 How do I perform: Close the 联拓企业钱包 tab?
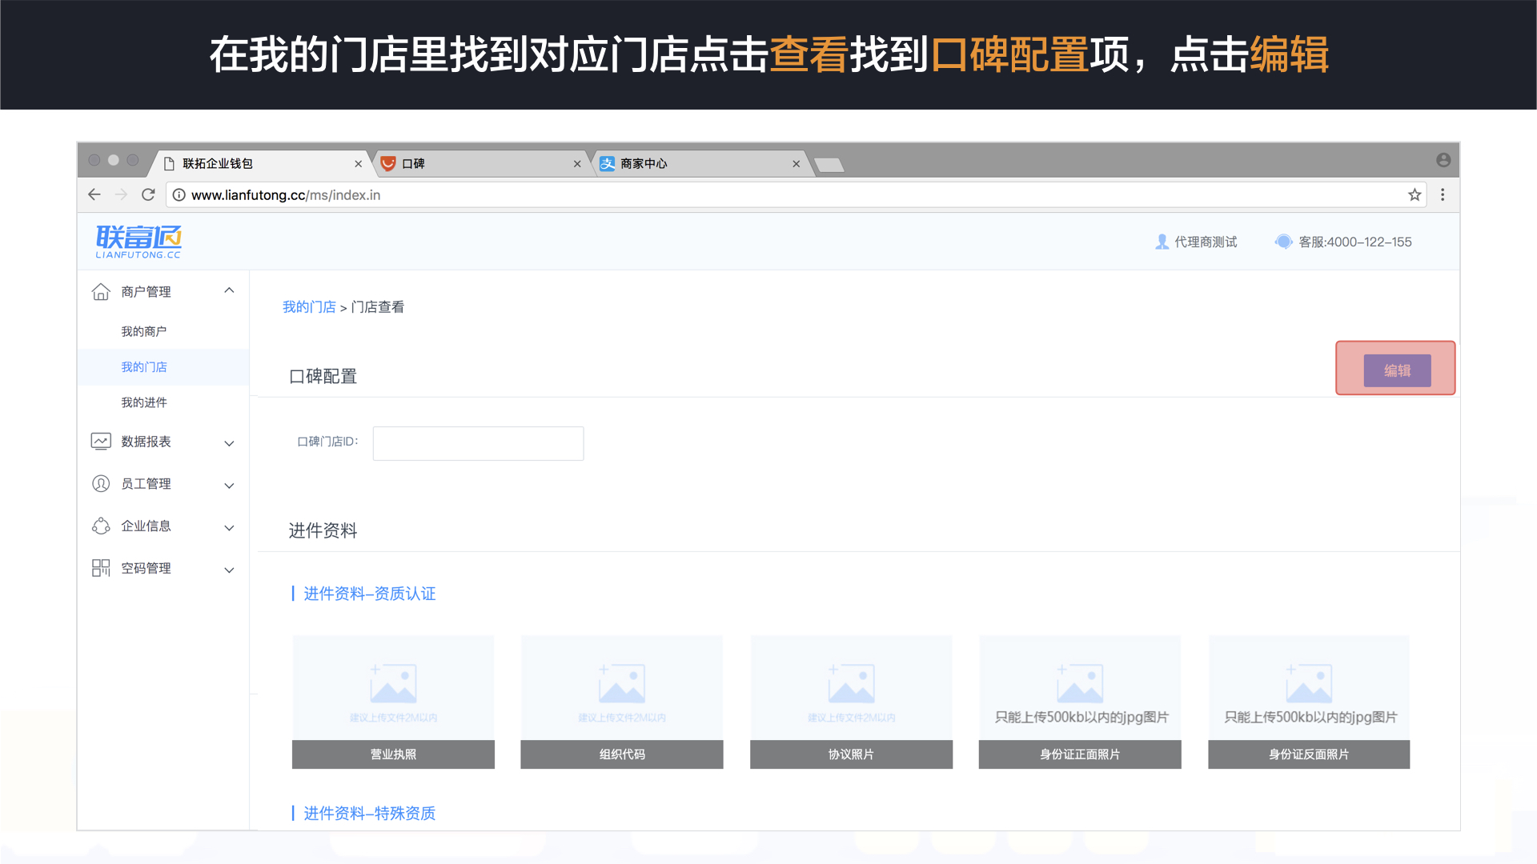point(358,164)
